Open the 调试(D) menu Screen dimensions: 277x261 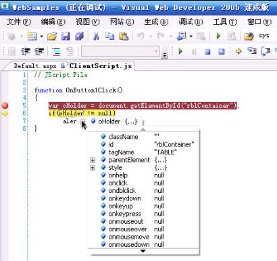coord(191,22)
